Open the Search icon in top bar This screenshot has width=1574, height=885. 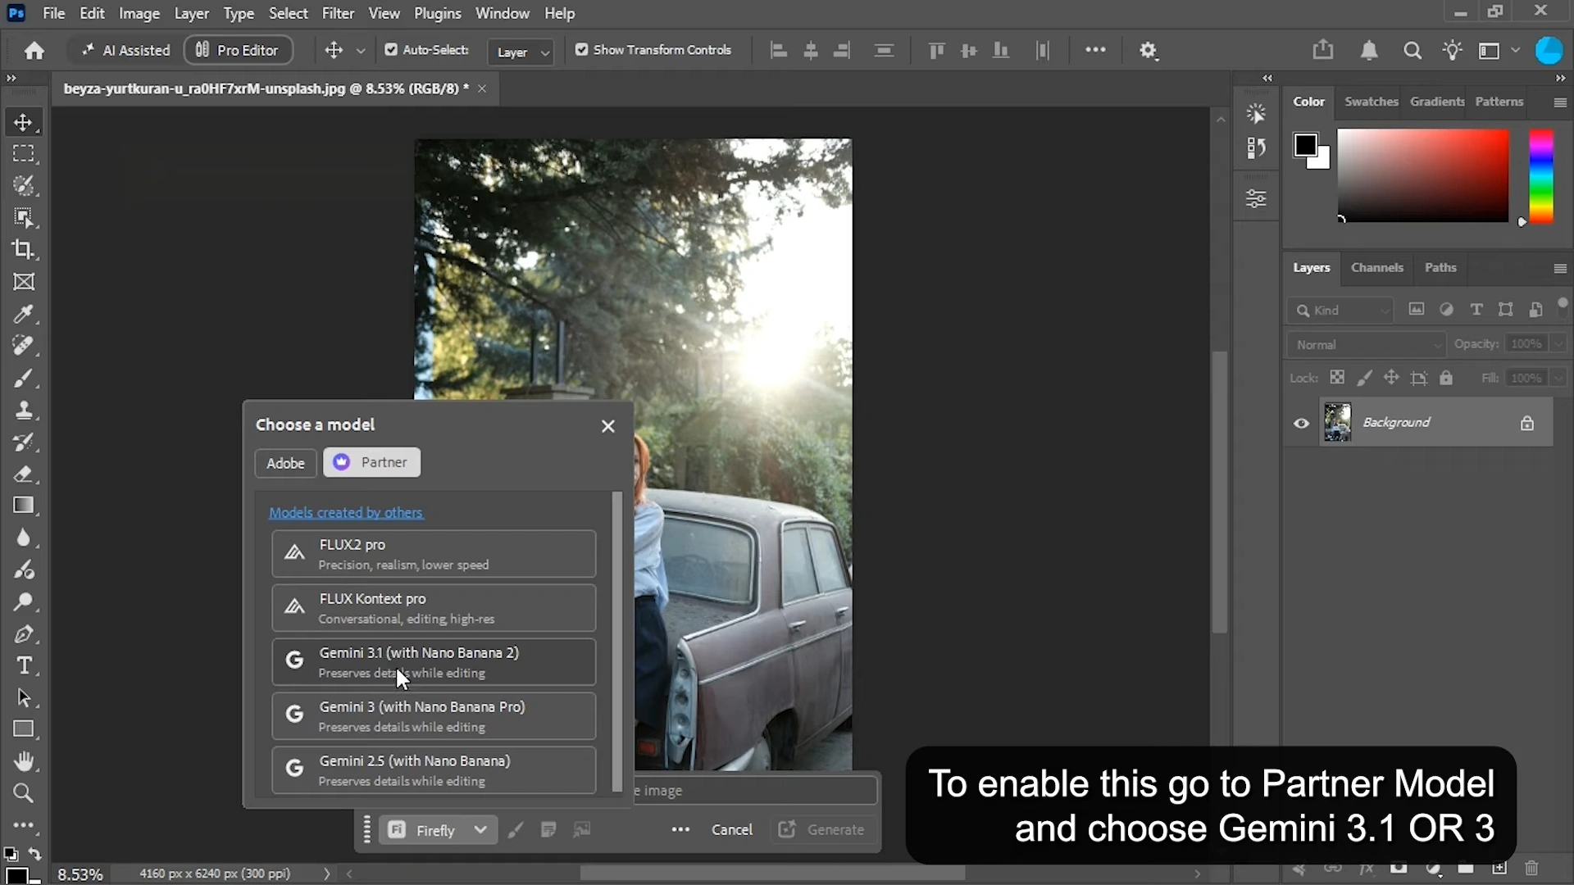point(1412,51)
